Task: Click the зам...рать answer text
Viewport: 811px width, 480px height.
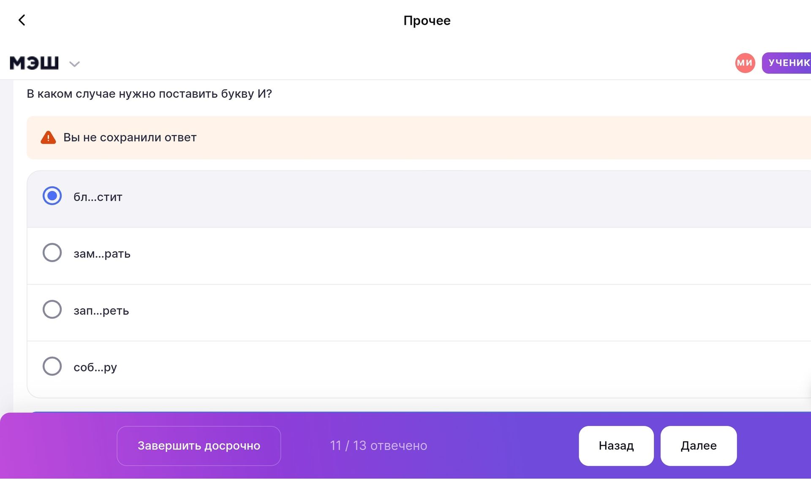Action: point(102,254)
